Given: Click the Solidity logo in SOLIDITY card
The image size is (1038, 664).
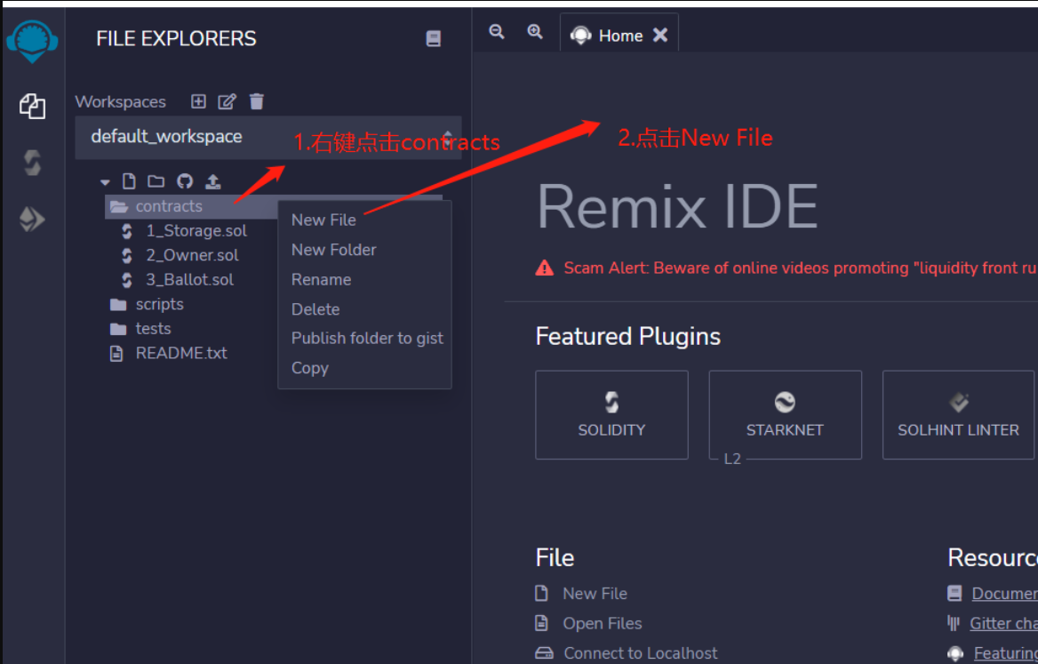Looking at the screenshot, I should tap(611, 403).
